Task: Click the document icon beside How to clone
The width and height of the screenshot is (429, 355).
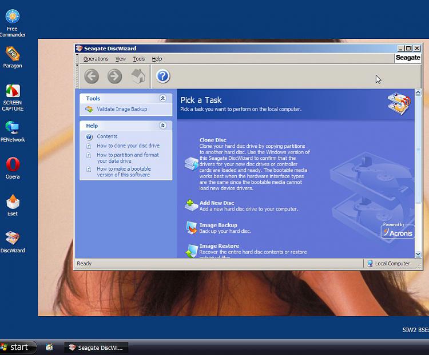Action: click(x=89, y=146)
